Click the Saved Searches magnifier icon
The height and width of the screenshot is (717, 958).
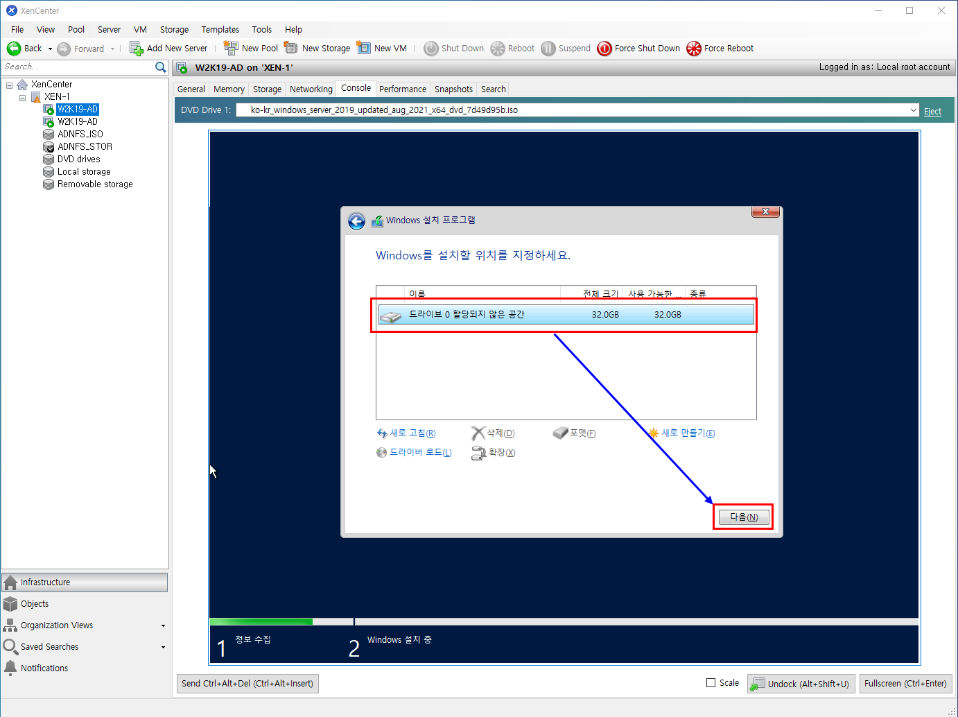click(x=10, y=647)
